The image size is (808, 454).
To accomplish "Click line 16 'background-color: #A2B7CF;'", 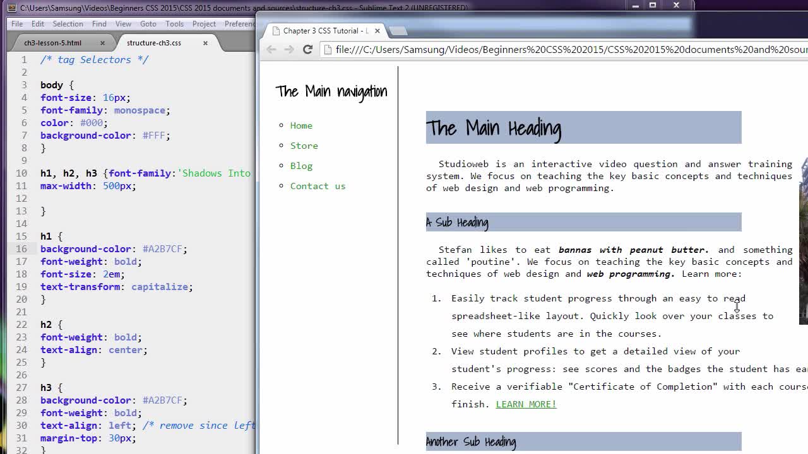I will pyautogui.click(x=114, y=249).
